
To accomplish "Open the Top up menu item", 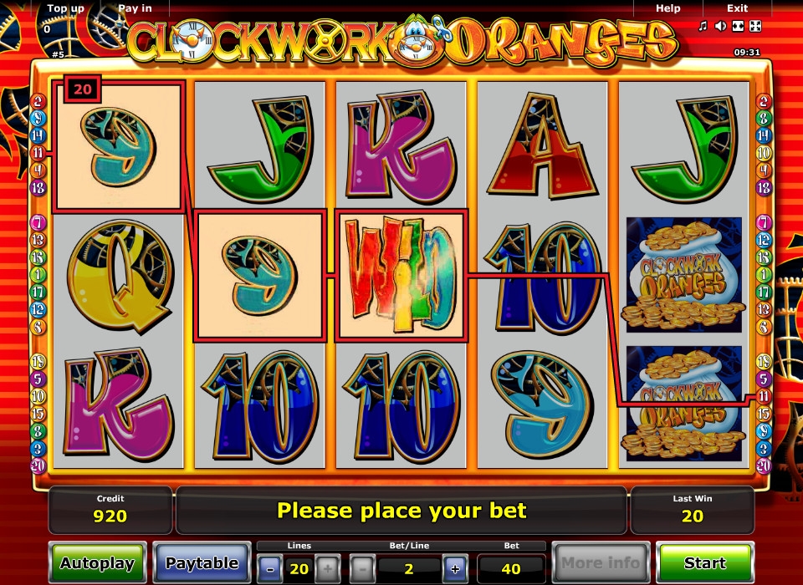I will [x=65, y=8].
